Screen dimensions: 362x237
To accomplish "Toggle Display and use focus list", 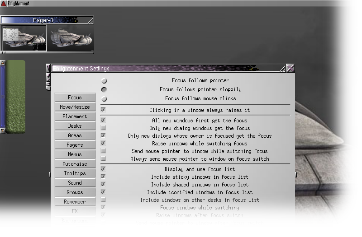I will (103, 169).
